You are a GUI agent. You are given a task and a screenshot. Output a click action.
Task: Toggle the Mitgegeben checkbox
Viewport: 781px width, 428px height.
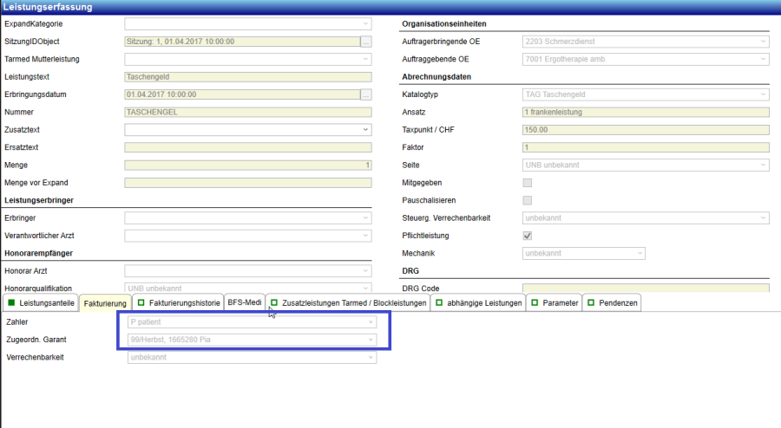click(527, 183)
